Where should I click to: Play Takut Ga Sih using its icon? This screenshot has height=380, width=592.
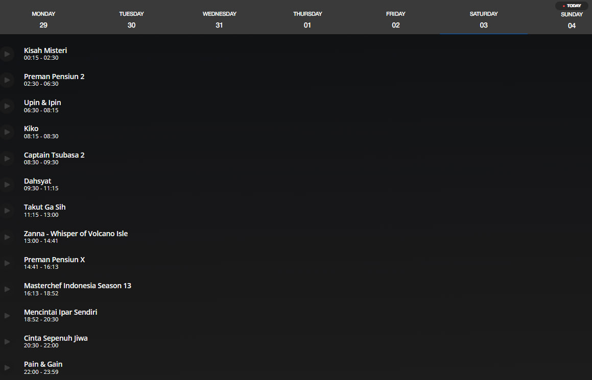(7, 211)
